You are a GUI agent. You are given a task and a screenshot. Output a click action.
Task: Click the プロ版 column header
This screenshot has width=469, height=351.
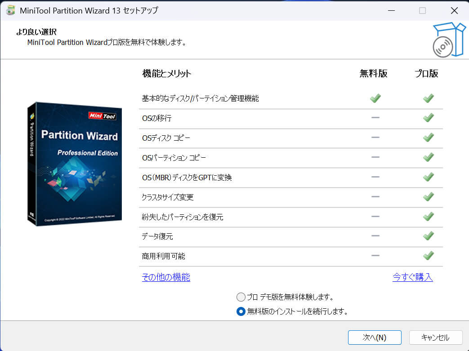[x=425, y=73]
